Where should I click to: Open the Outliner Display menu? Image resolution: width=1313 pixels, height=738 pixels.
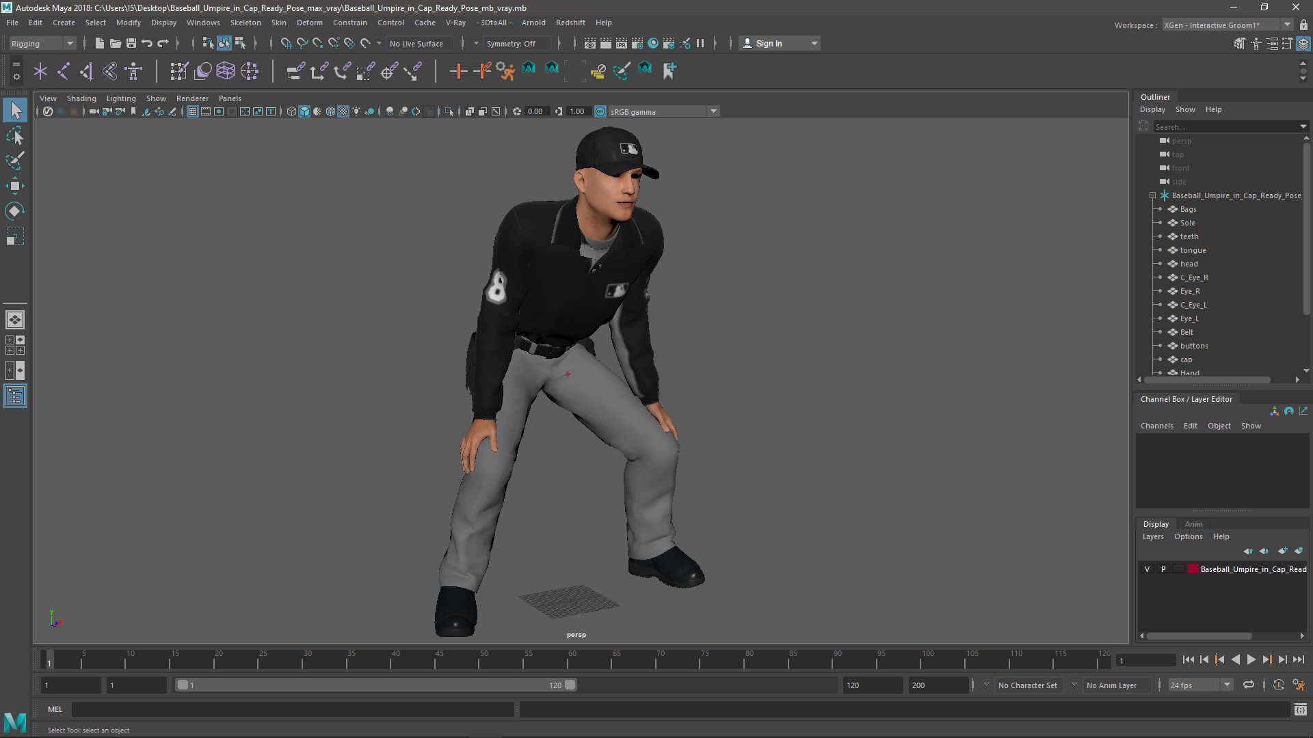[x=1152, y=109]
